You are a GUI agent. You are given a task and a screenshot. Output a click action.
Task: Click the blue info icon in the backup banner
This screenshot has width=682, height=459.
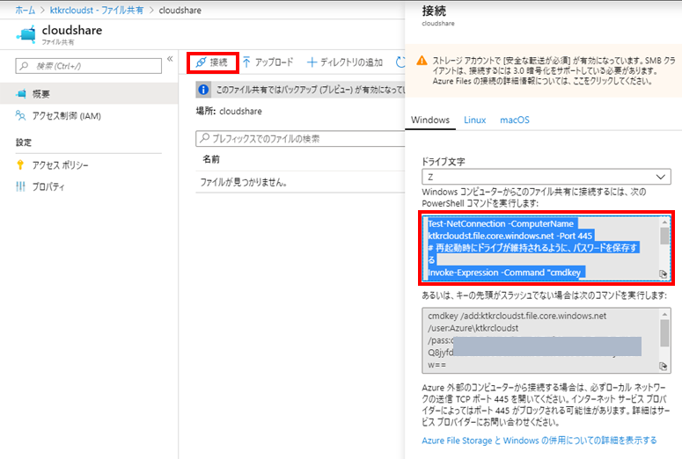click(x=203, y=90)
